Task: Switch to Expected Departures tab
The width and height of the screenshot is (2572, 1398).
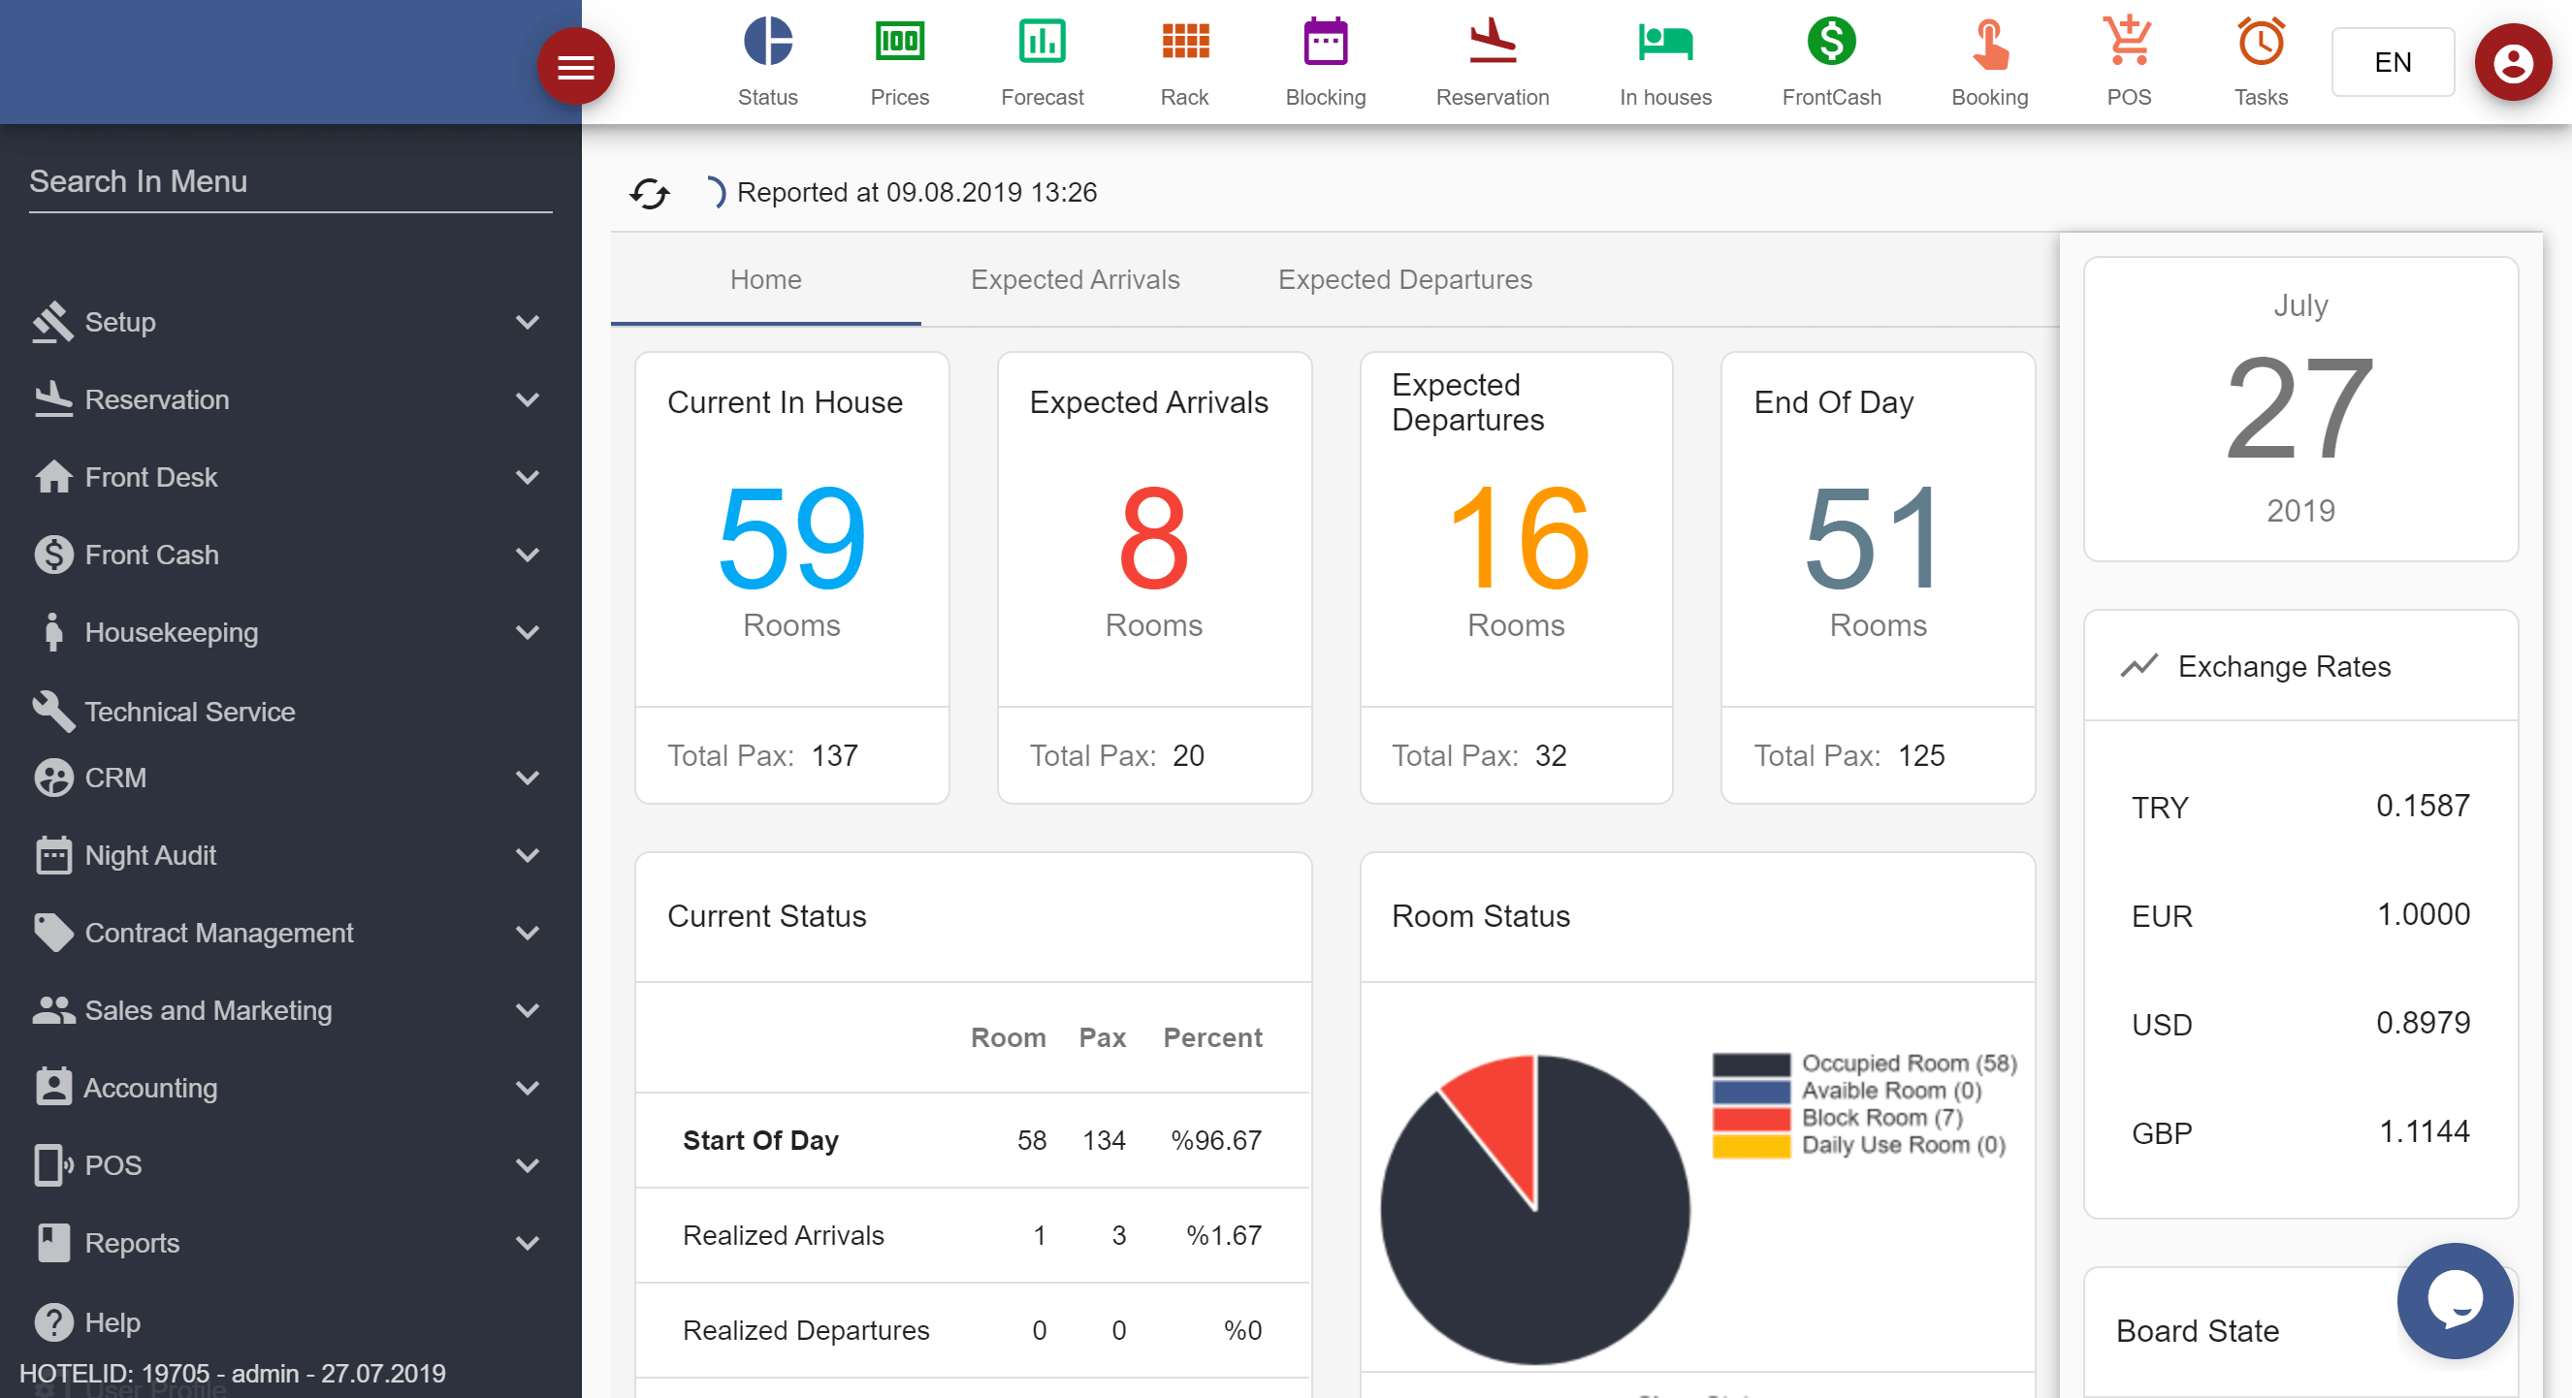Action: click(x=1403, y=279)
